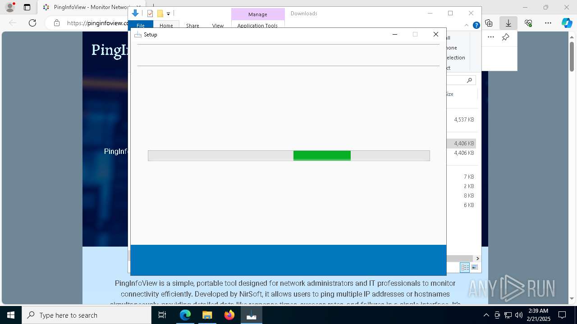Image resolution: width=577 pixels, height=324 pixels.
Task: Open the clock showing 2:39 AM
Action: 538,315
